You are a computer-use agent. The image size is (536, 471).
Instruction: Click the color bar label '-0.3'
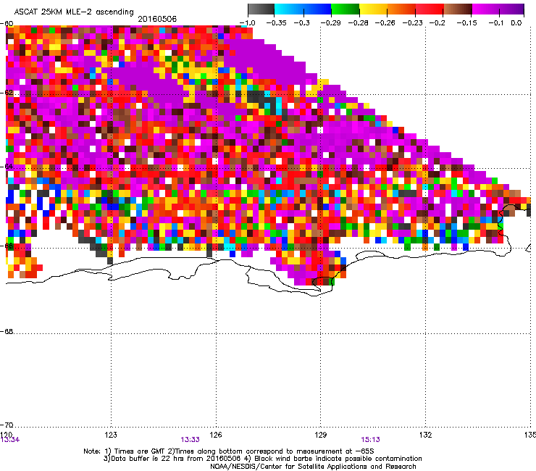[x=301, y=23]
